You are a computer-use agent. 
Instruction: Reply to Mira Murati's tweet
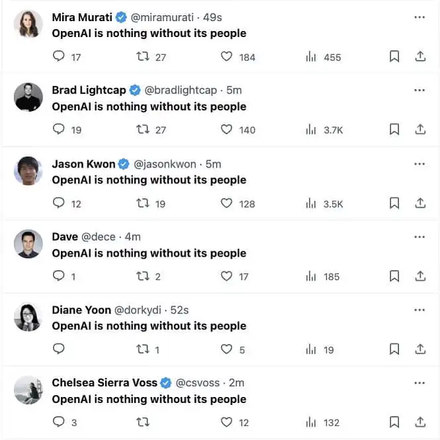[59, 57]
